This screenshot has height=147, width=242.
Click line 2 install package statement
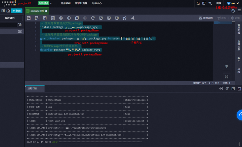coord(70,27)
